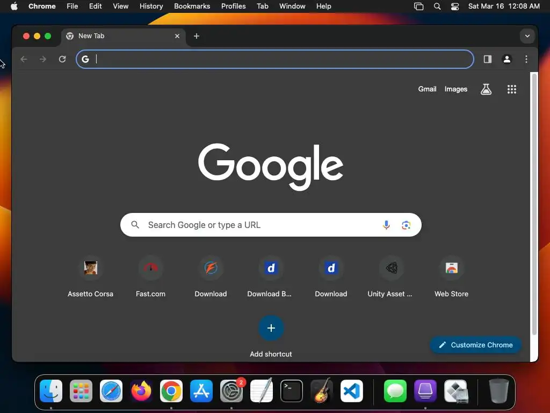Open the Chrome application menu
The width and height of the screenshot is (550, 413).
tap(42, 6)
